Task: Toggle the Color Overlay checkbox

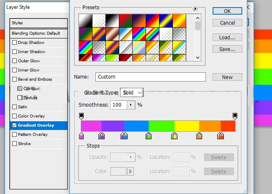Action: coord(14,116)
